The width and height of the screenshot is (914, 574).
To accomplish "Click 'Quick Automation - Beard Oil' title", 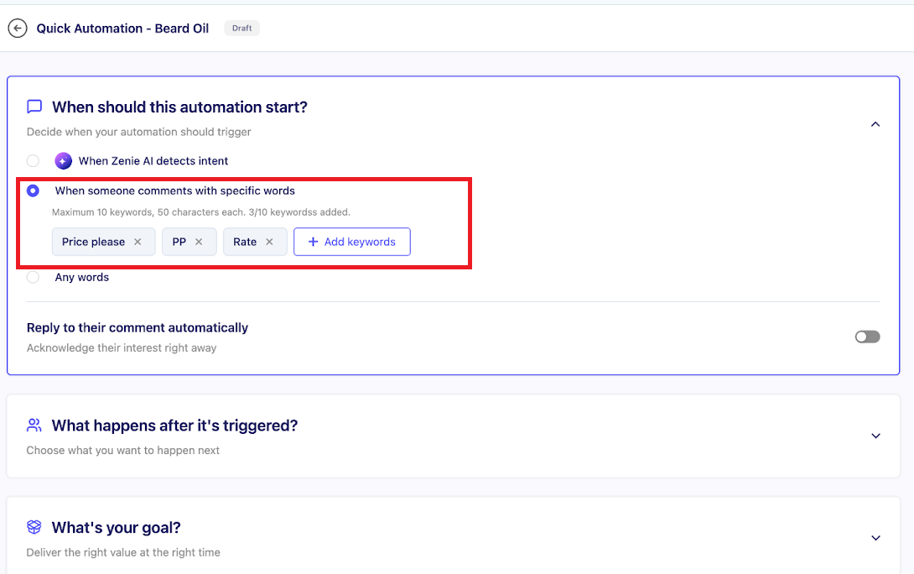I will [122, 29].
